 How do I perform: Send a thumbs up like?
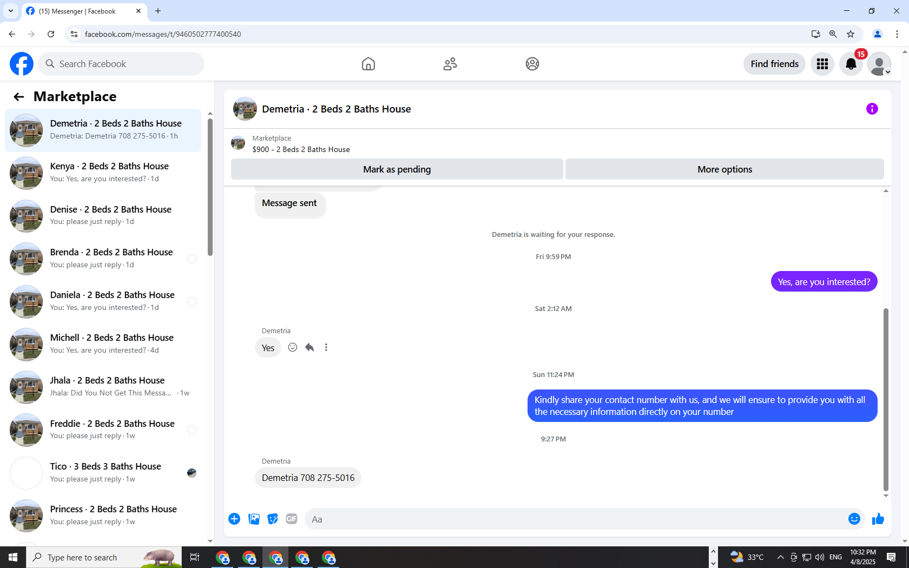pos(878,519)
